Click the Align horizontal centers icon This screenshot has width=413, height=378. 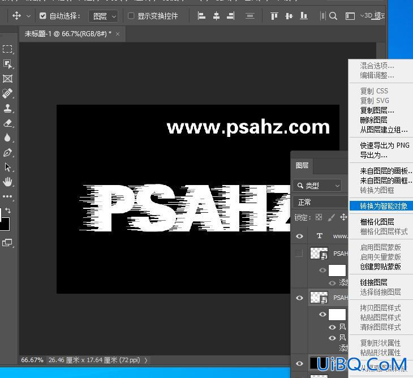click(216, 16)
